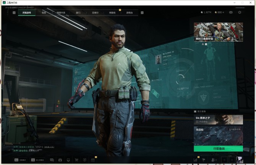
Task: Click the shield-shaped icon next to the gift icon
Action: click(68, 160)
